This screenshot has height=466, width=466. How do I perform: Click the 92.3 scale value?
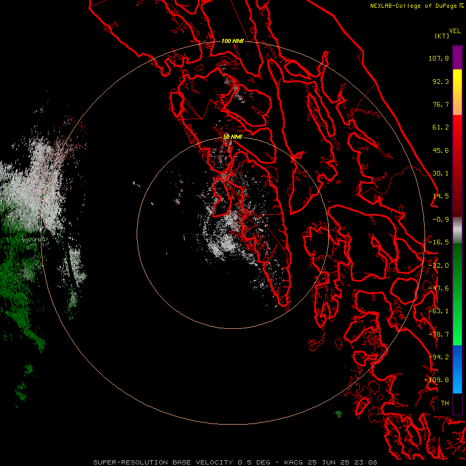441,81
